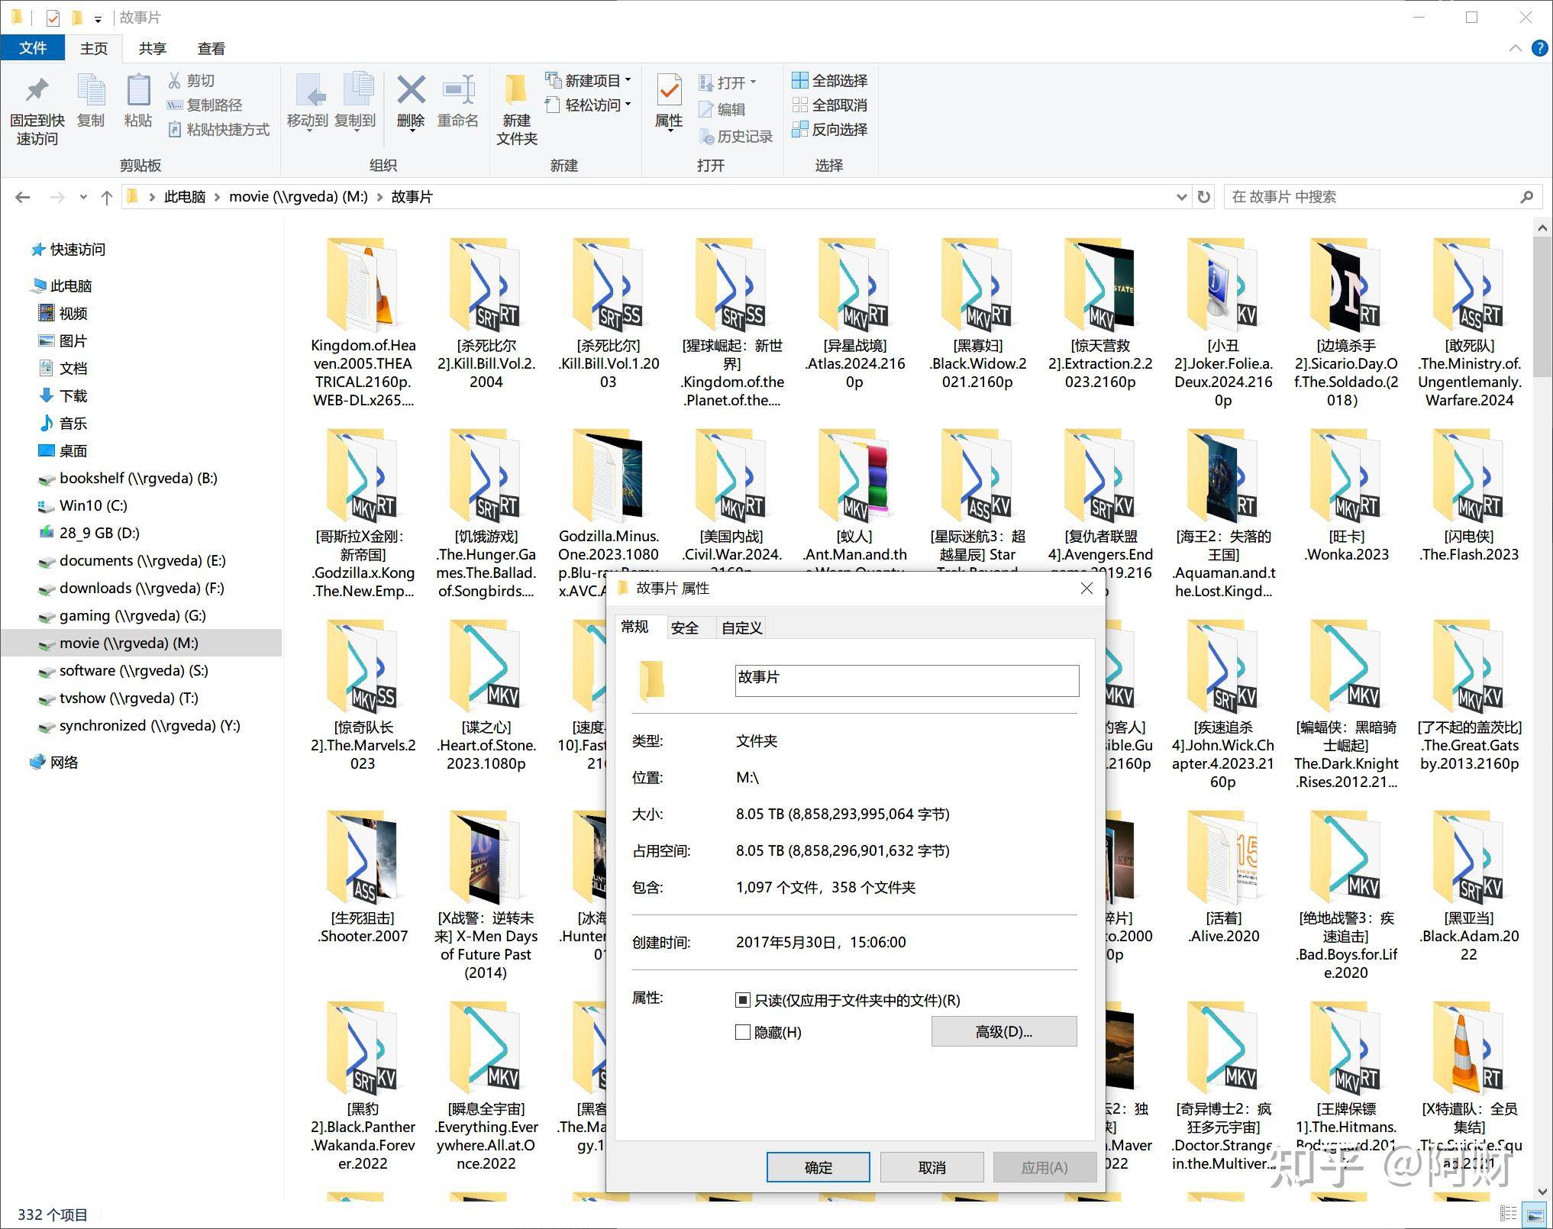Screen dimensions: 1553x1229
Task: Open the recent locations dropdown arrow
Action: click(x=83, y=197)
